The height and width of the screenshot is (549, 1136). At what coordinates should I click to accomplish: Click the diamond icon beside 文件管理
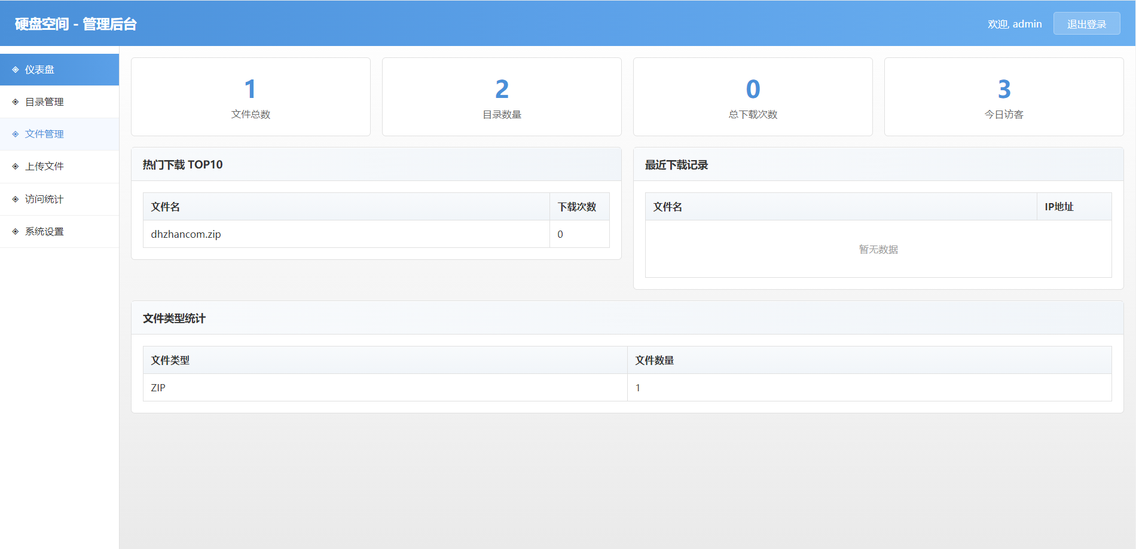point(16,134)
